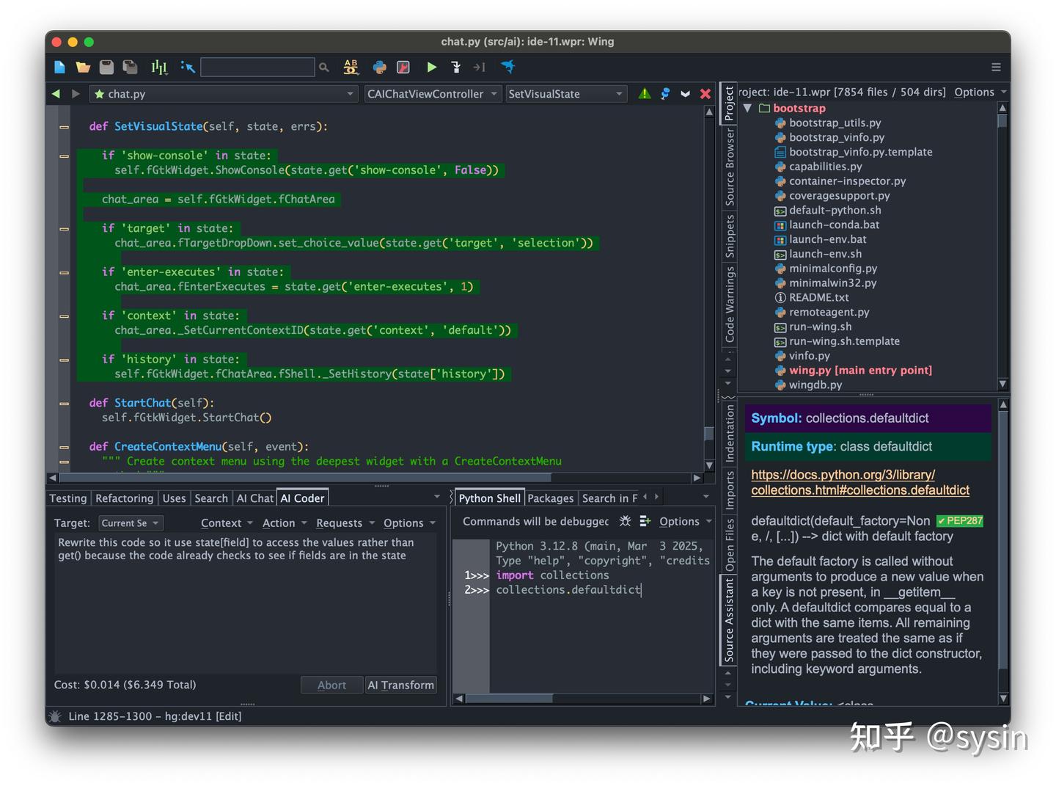This screenshot has width=1056, height=786.
Task: Switch to the Python Shell tab
Action: (x=488, y=498)
